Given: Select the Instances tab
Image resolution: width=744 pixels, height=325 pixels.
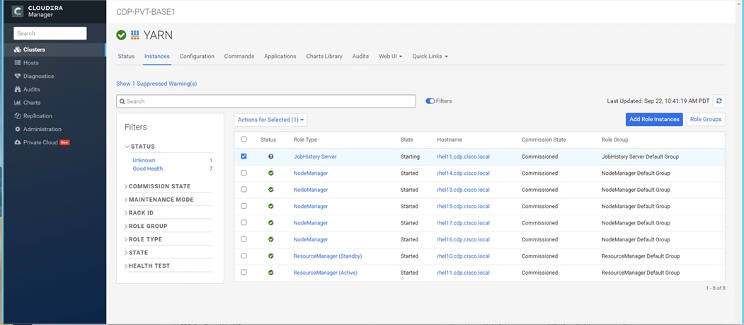Looking at the screenshot, I should point(157,56).
